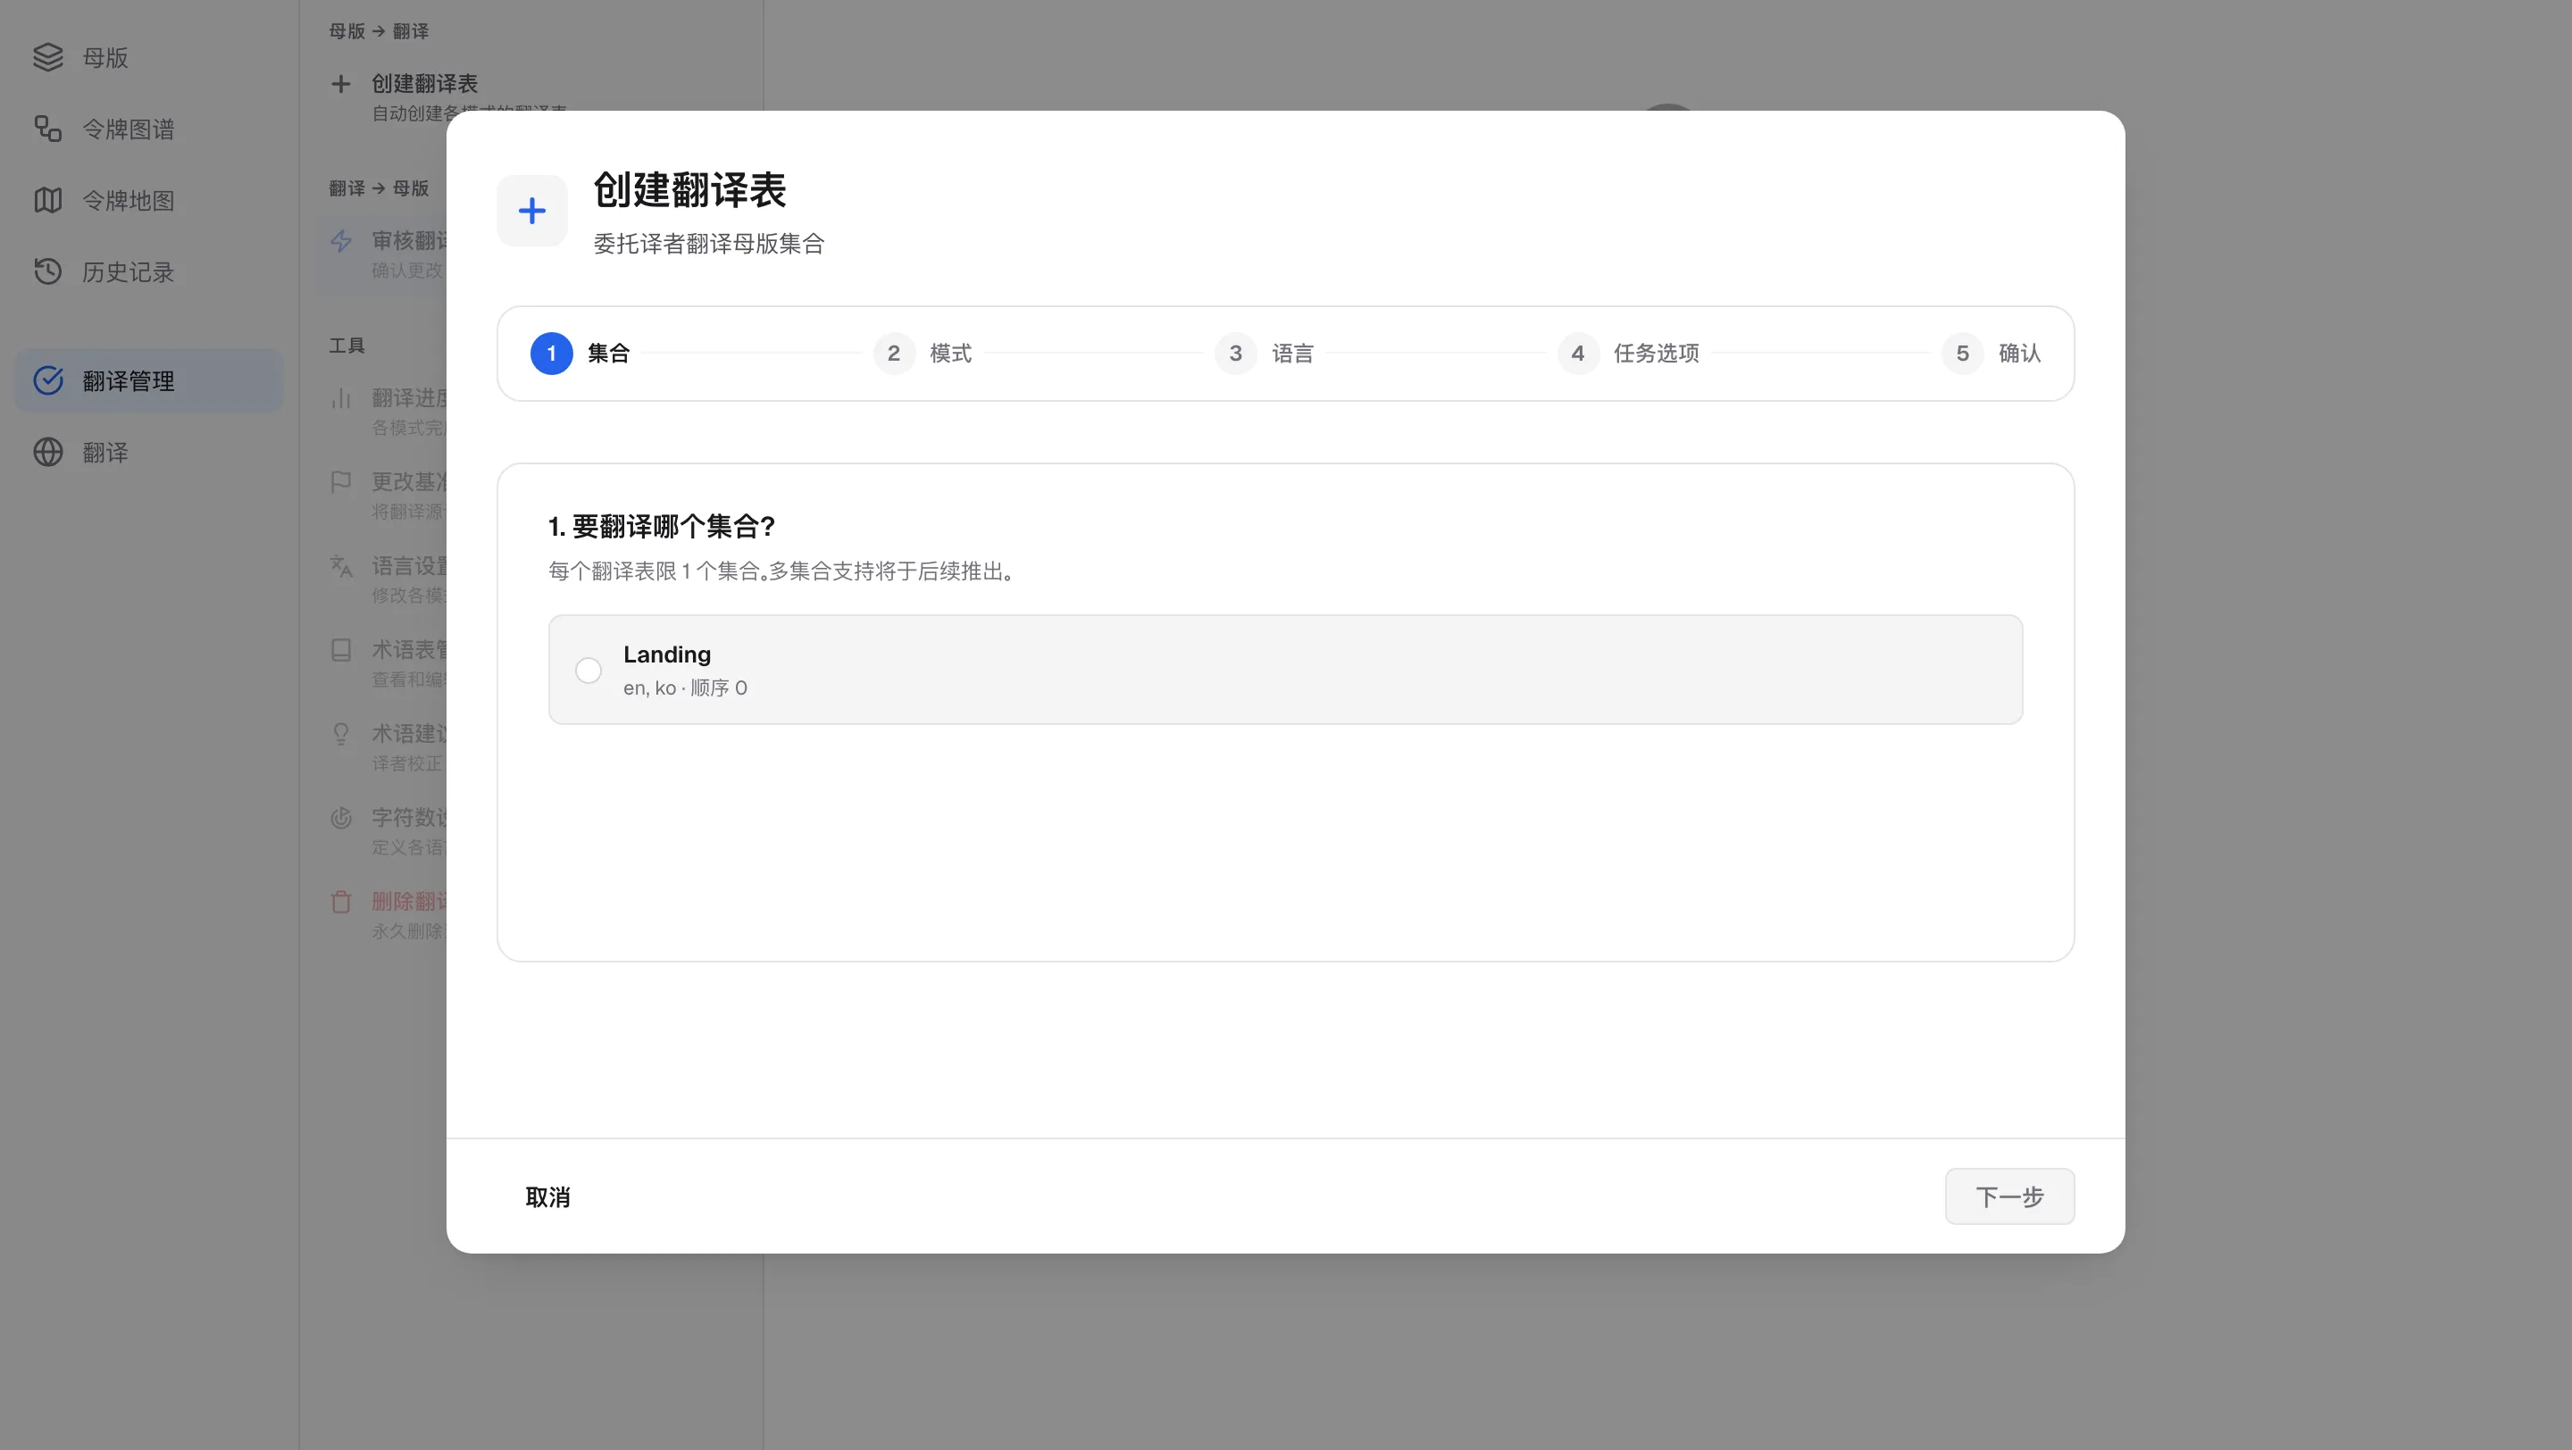Image resolution: width=2572 pixels, height=1450 pixels.
Task: Click the translate icon for 语言设置
Action: click(x=340, y=566)
